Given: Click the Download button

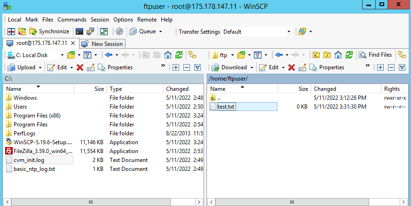Looking at the screenshot, I should point(229,67).
